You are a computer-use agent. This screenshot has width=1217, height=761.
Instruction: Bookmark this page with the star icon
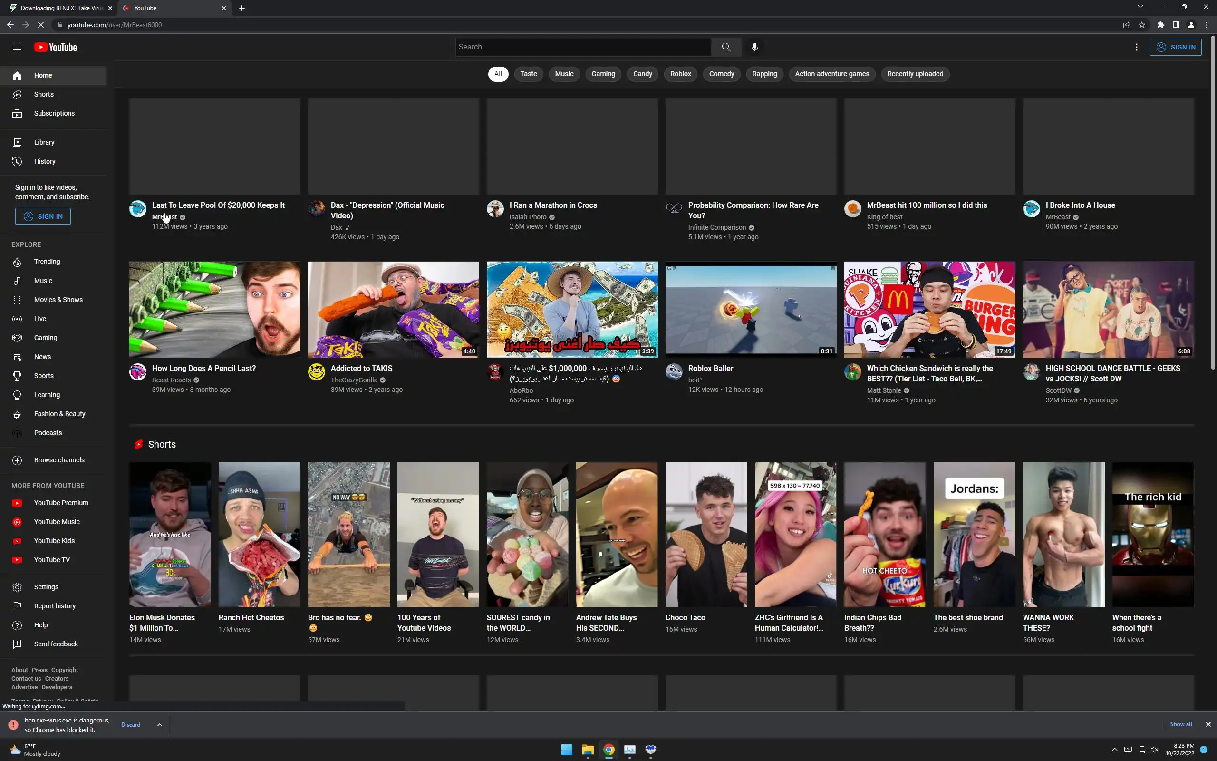(1141, 25)
